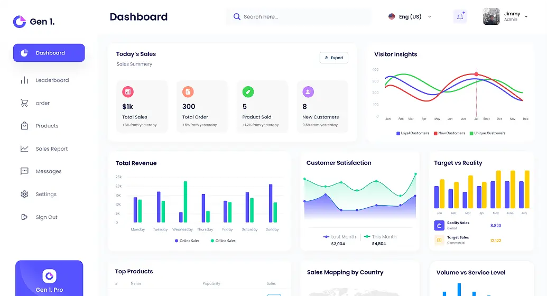547x296 pixels.
Task: Click the Target Sales yellow icon
Action: point(439,240)
